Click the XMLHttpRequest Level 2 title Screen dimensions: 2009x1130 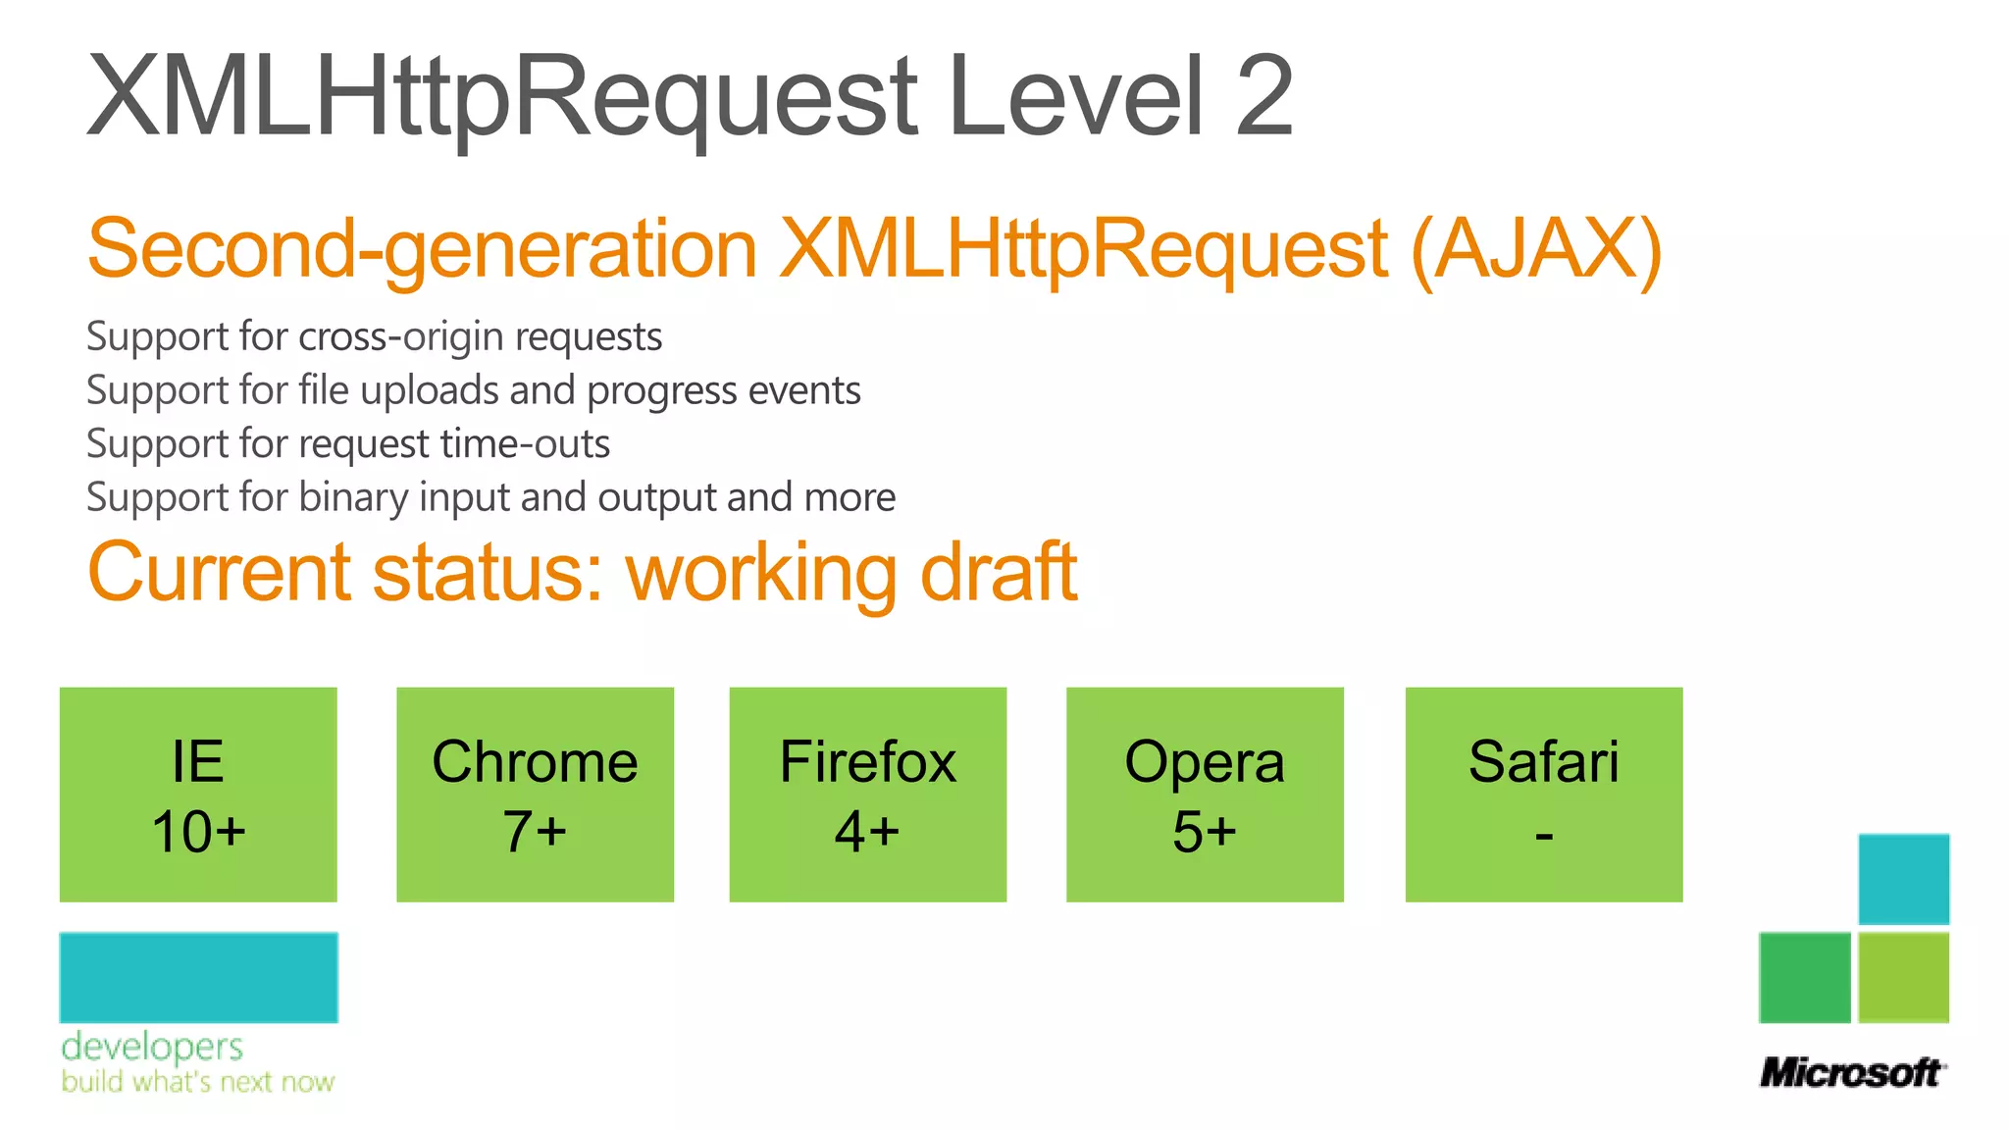pyautogui.click(x=690, y=96)
